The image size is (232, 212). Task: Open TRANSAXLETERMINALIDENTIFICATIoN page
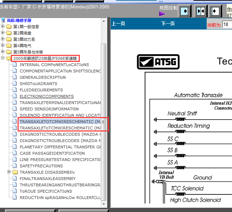click(60, 103)
